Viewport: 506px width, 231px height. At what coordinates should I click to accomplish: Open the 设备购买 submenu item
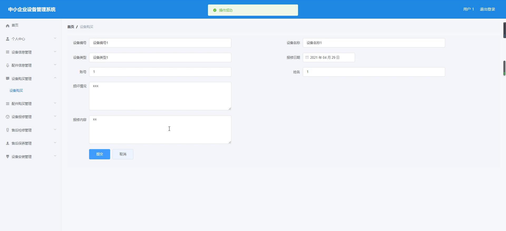16,91
